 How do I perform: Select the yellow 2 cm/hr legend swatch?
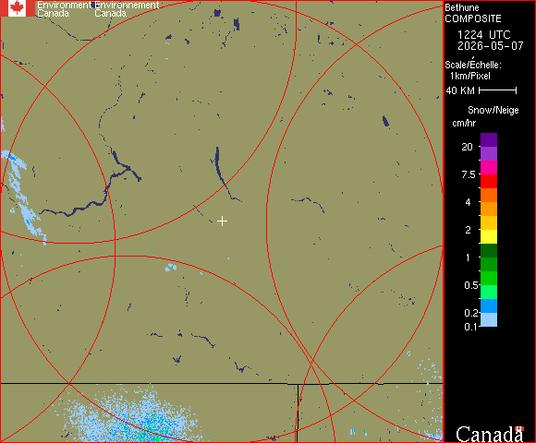489,236
